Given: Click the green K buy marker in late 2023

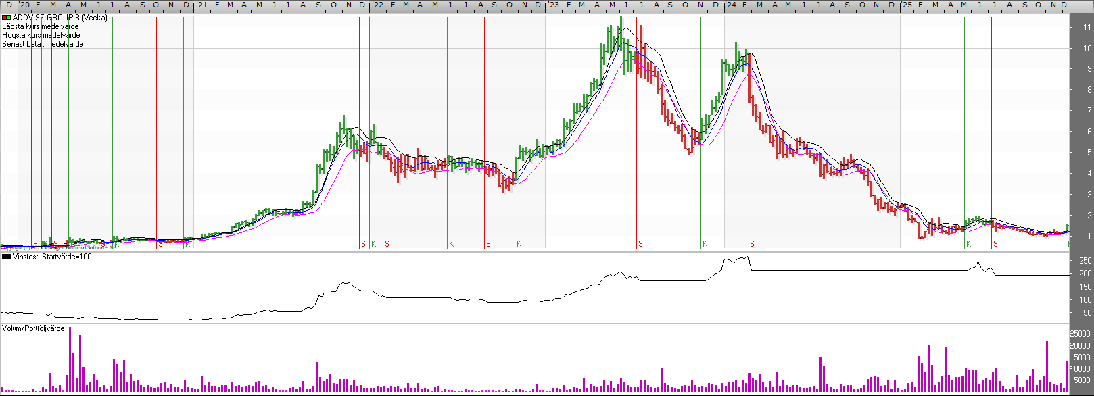Looking at the screenshot, I should 705,244.
